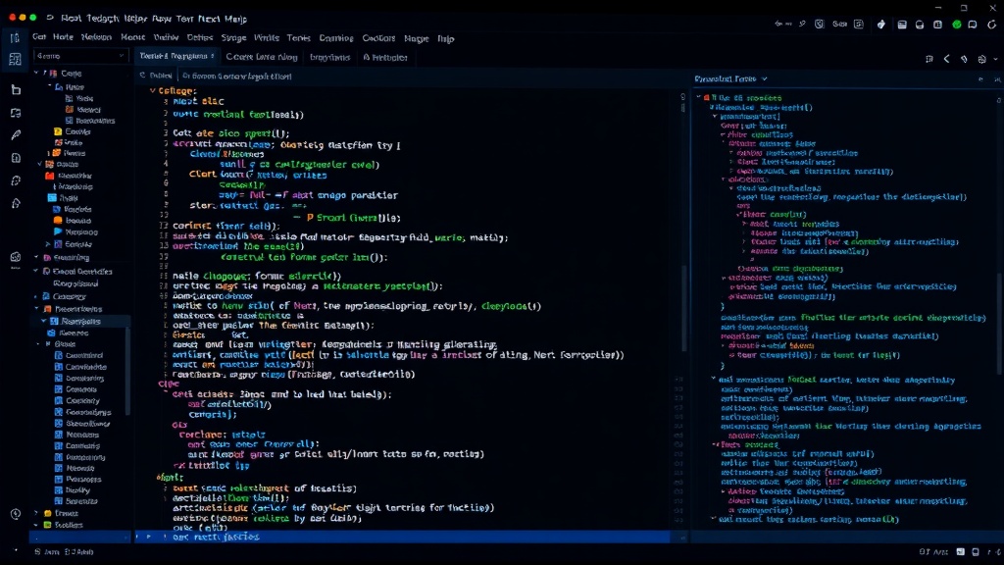Open the "Tenis" menu in the menu bar
The height and width of the screenshot is (565, 1004).
point(298,38)
